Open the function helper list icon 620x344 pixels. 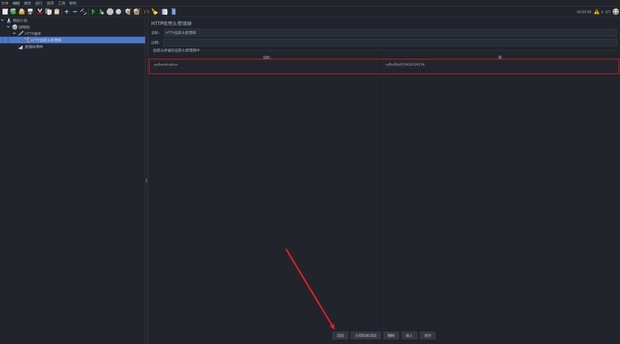pos(164,12)
